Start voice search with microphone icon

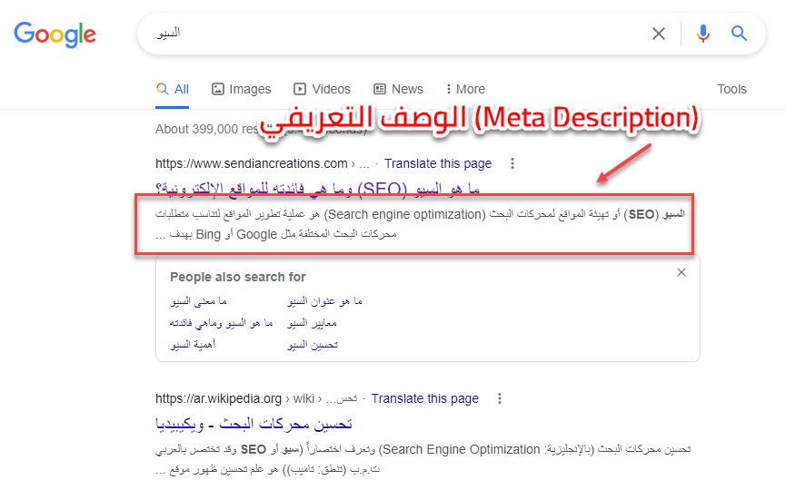click(702, 34)
